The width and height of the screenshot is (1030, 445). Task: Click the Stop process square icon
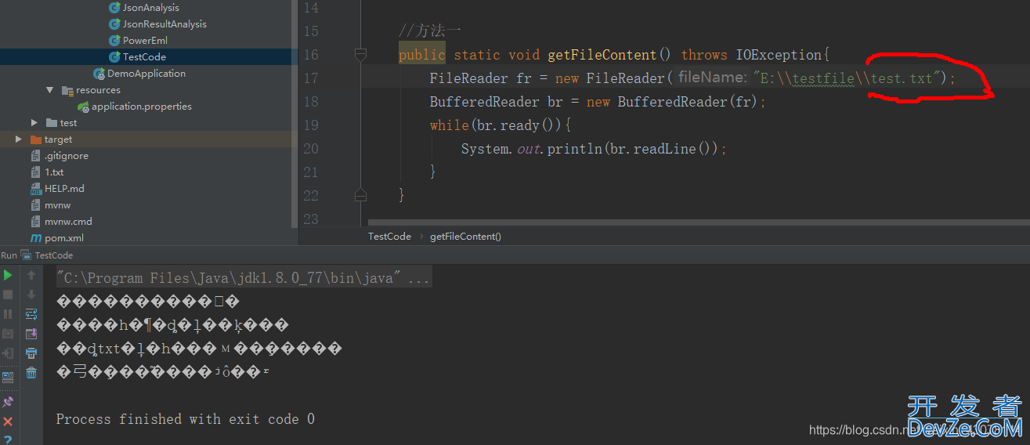pyautogui.click(x=8, y=295)
